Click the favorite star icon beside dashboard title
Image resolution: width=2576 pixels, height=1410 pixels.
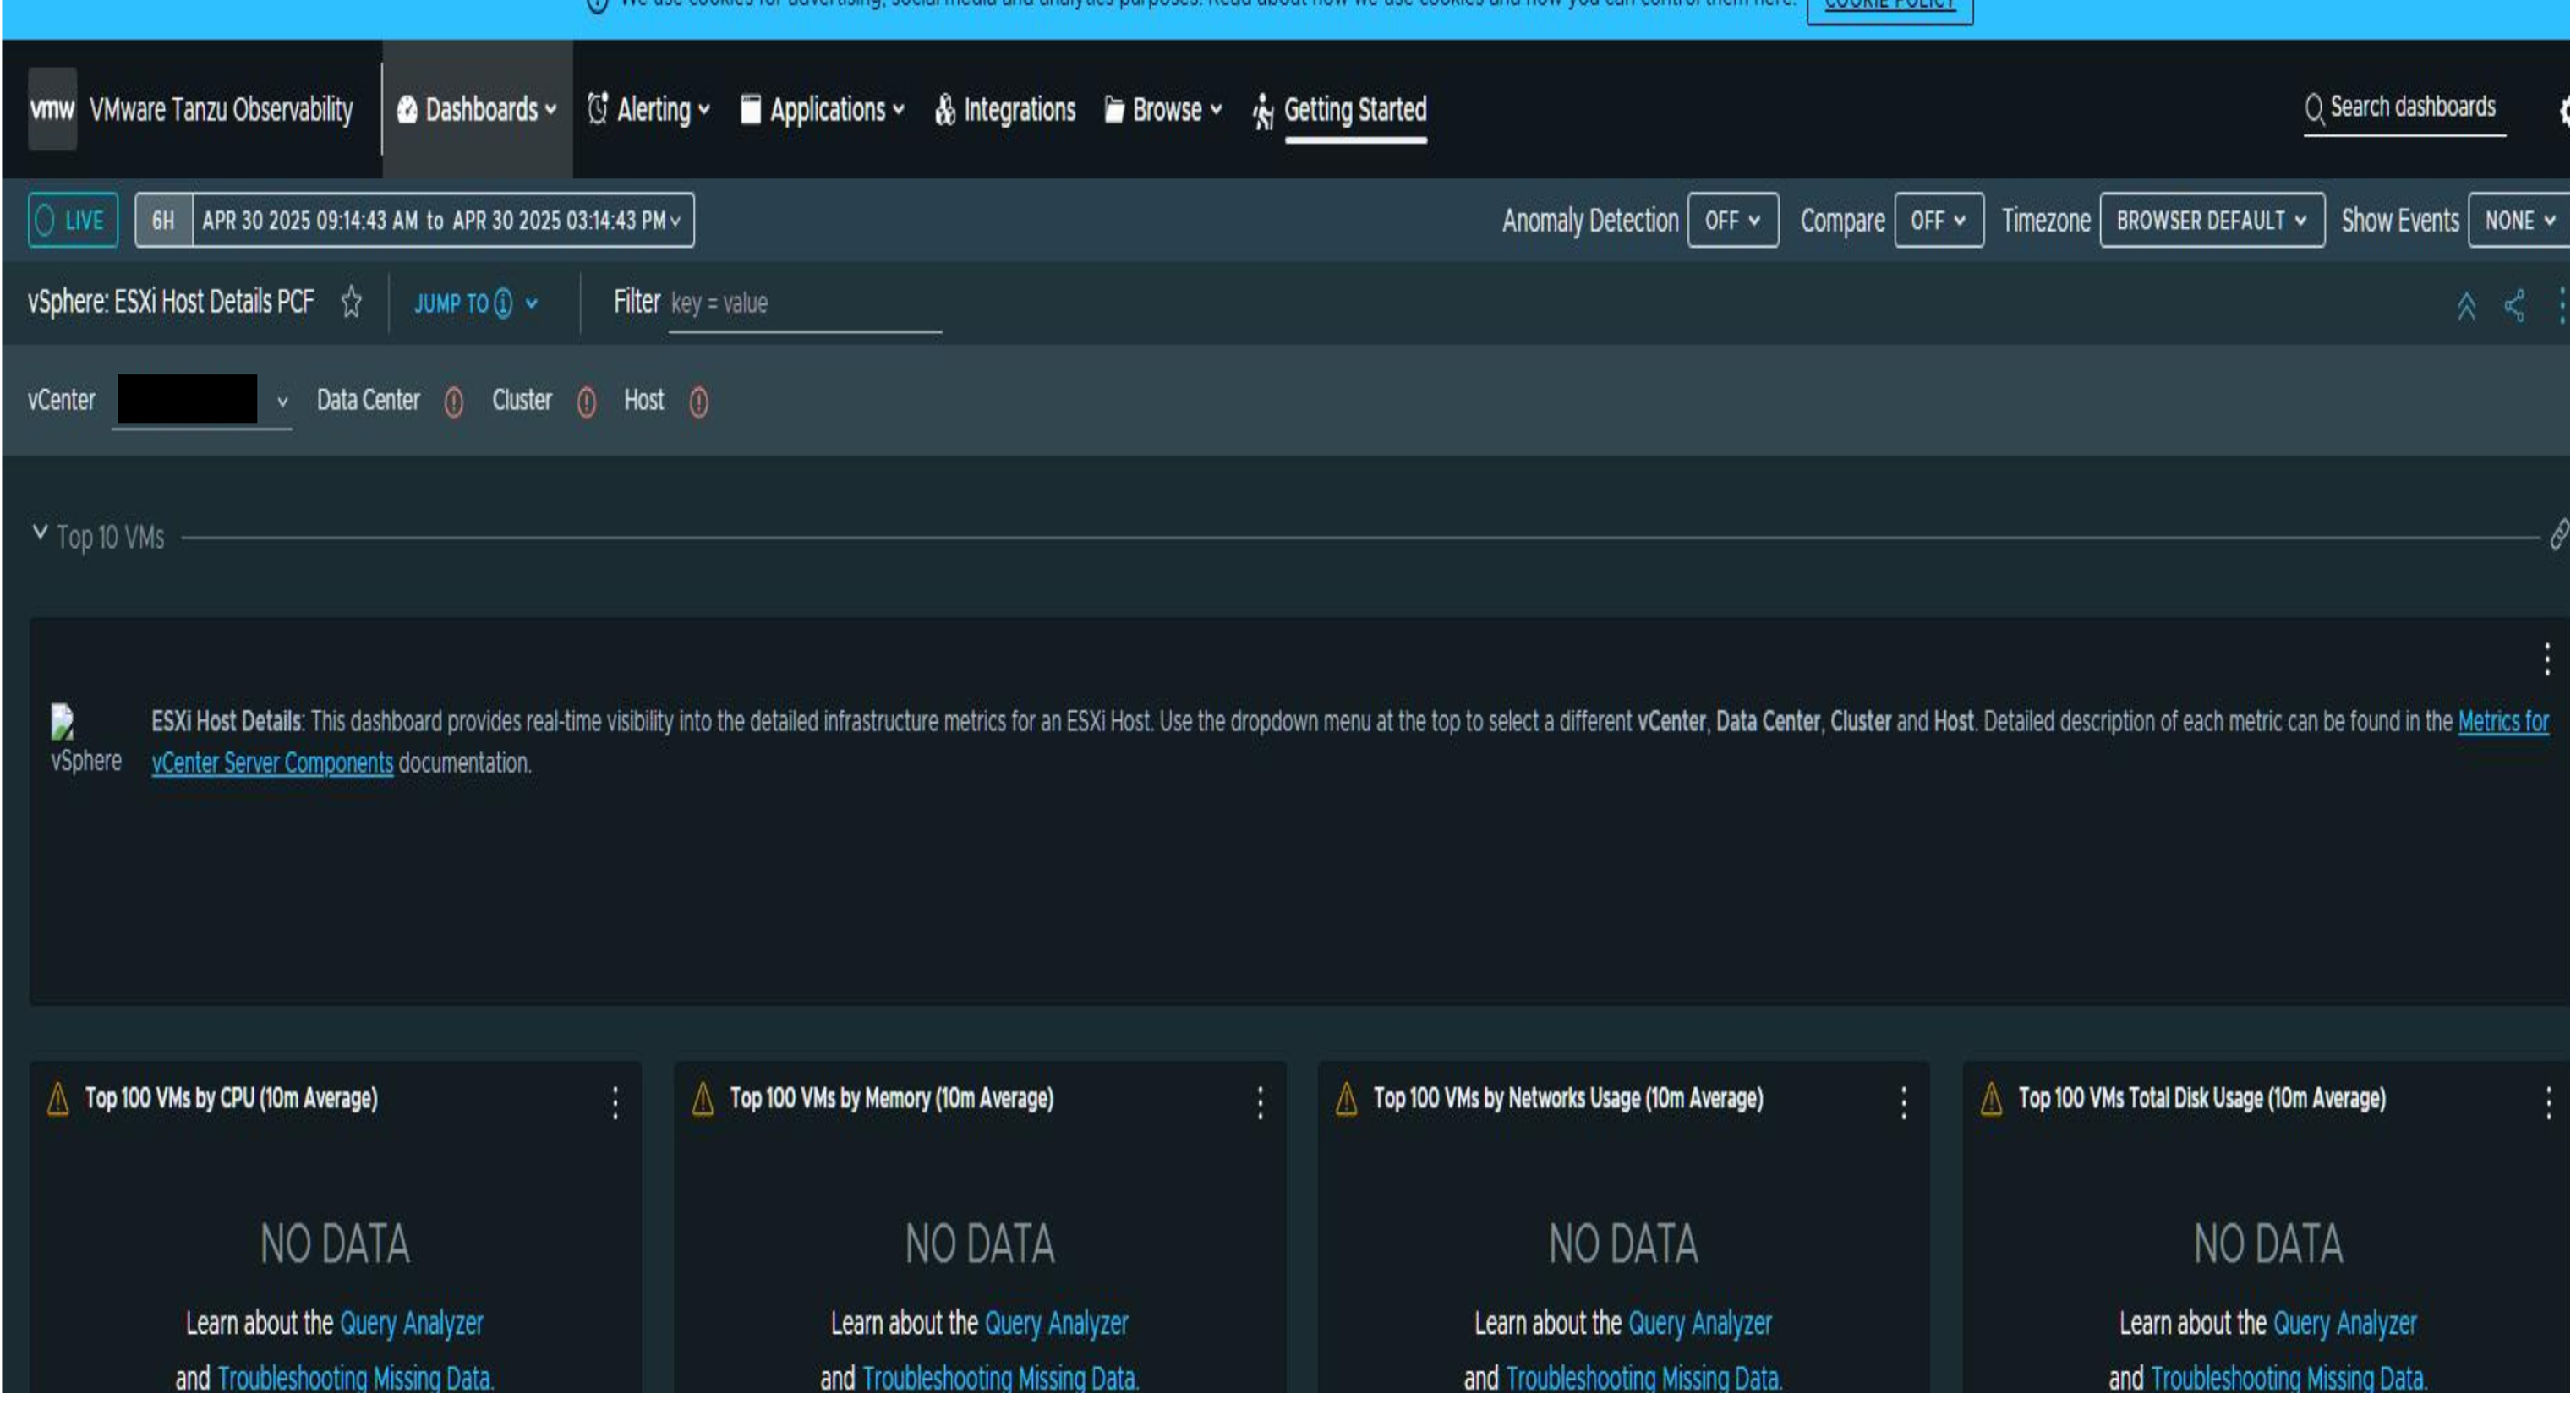pos(351,302)
